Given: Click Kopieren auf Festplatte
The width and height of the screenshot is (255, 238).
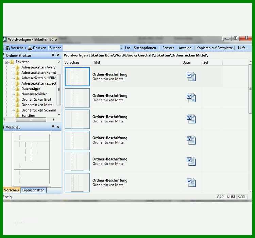Looking at the screenshot, I should click(x=215, y=48).
